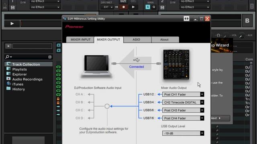
Task: Click the layout icon at top right corner
Action: pyautogui.click(x=252, y=6)
